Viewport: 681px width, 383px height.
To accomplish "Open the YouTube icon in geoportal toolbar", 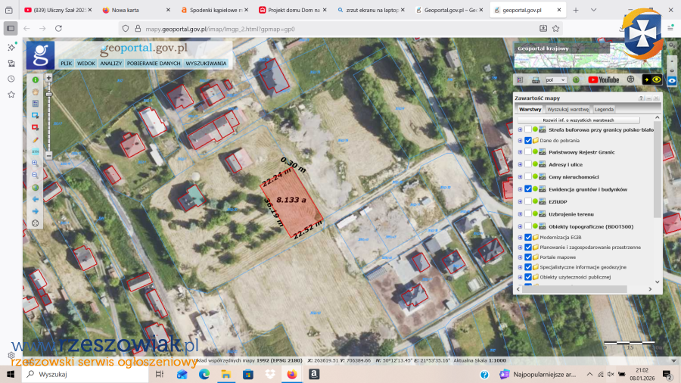I will (x=603, y=79).
